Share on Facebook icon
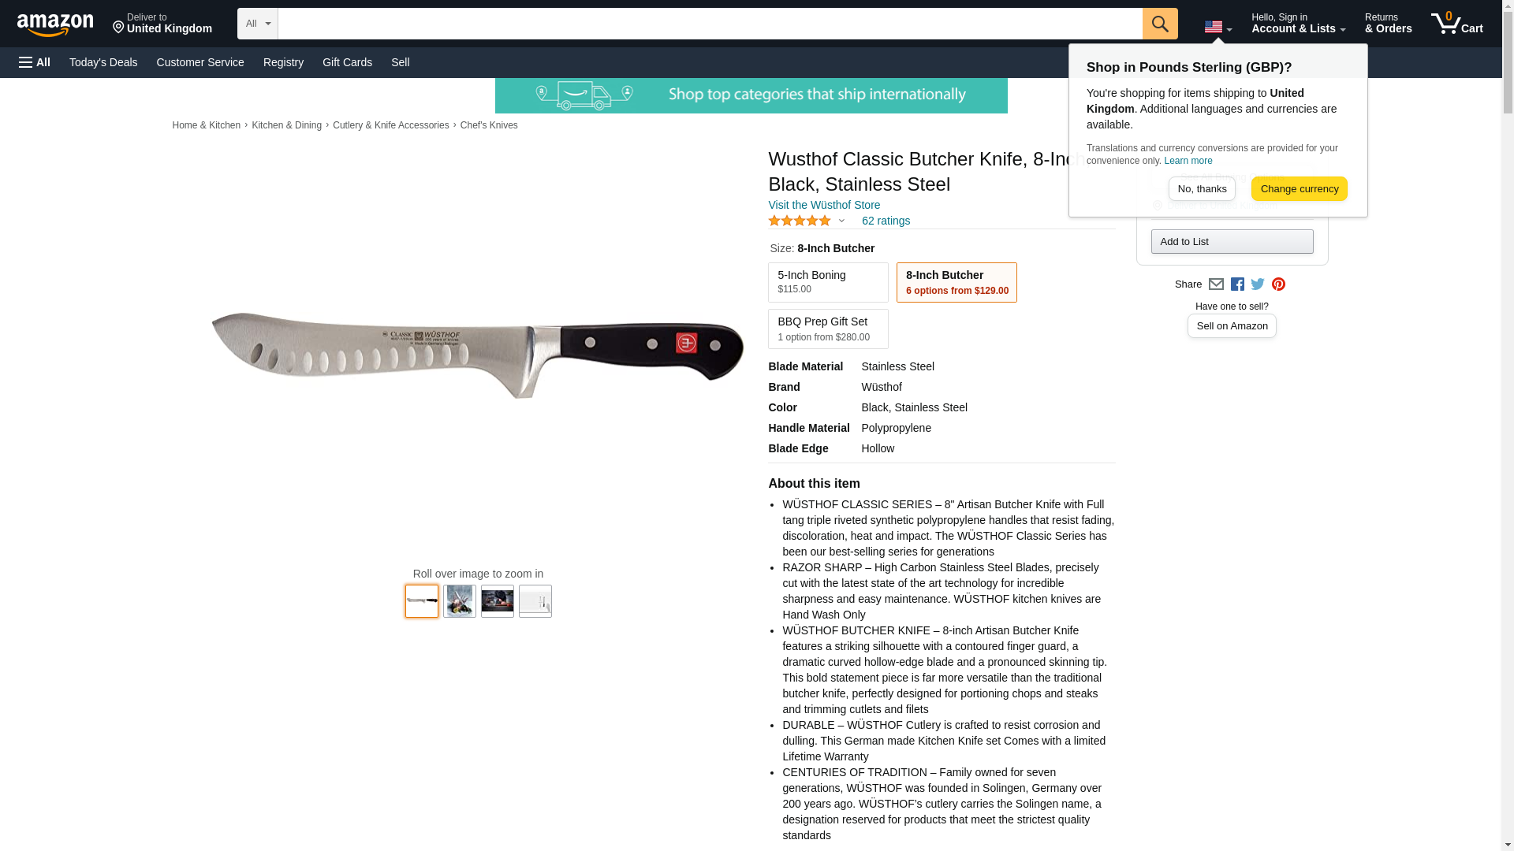 [x=1237, y=284]
